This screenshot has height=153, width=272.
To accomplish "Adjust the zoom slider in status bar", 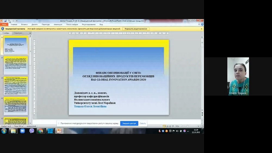I will coord(188,126).
